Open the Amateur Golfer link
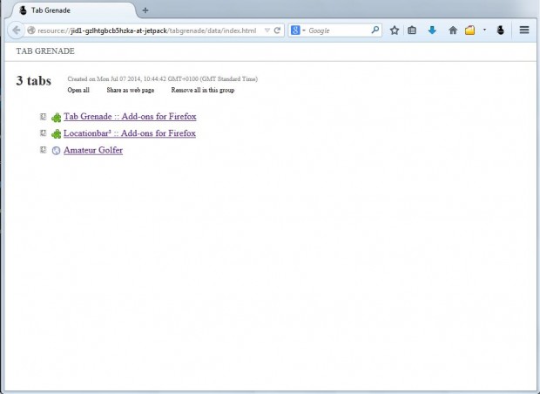The height and width of the screenshot is (394, 540). 93,150
